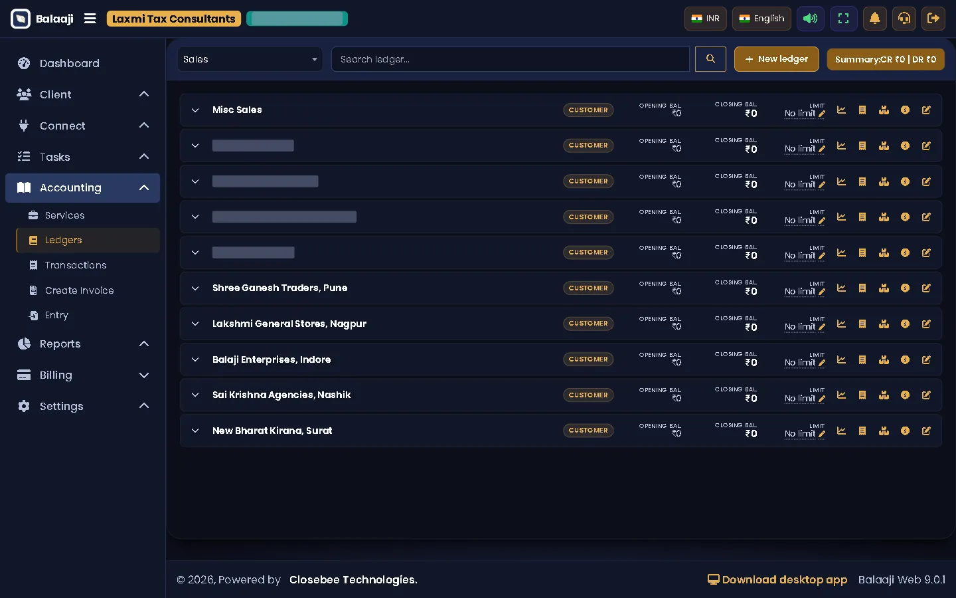Screen dimensions: 956x598
Task: Click the Summary CR/DR button
Action: 886,59
